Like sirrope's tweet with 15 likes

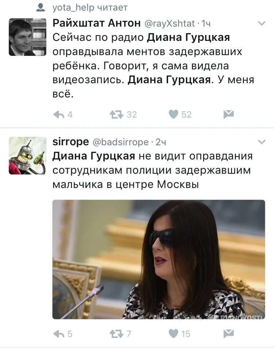(x=173, y=334)
